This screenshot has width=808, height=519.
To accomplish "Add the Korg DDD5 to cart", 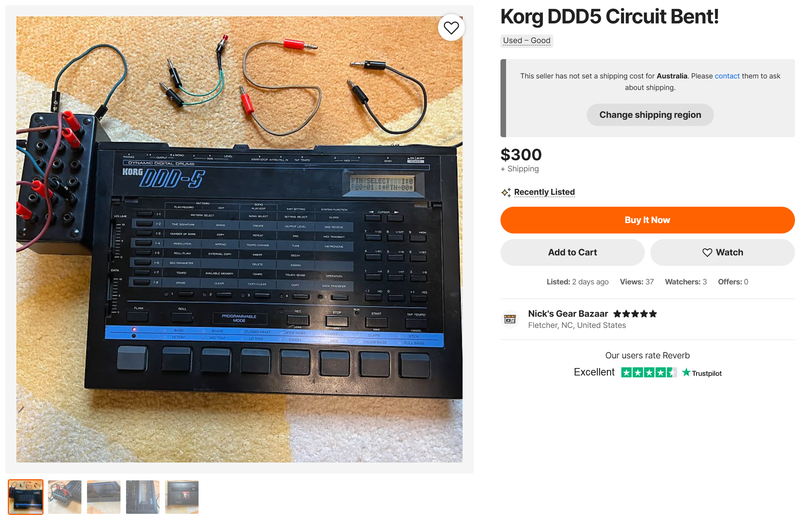I will (572, 252).
